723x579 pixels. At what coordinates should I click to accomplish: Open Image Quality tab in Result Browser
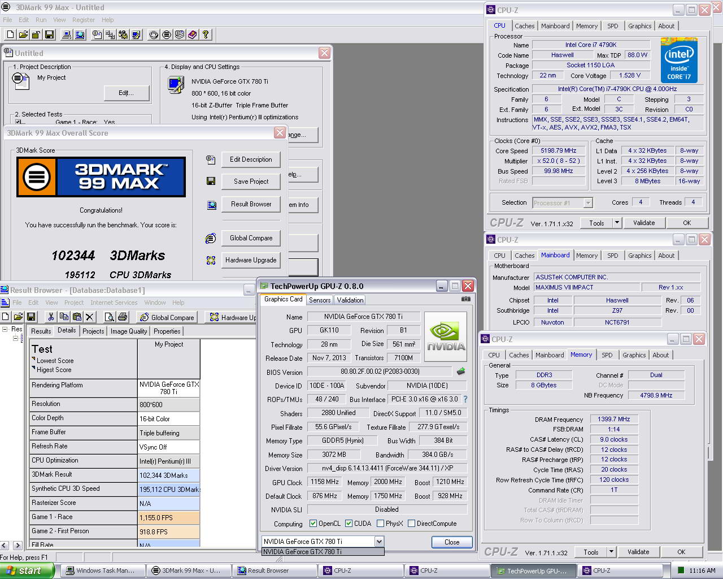click(129, 331)
